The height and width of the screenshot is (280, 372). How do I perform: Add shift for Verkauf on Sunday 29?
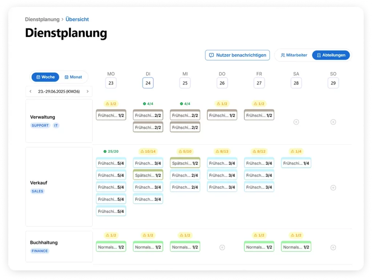[x=333, y=188]
